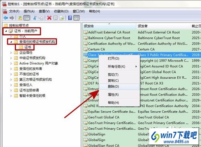Screen dimensions: 201x147
Task: Click the Forward arrow toolbar icon
Action: [12, 18]
